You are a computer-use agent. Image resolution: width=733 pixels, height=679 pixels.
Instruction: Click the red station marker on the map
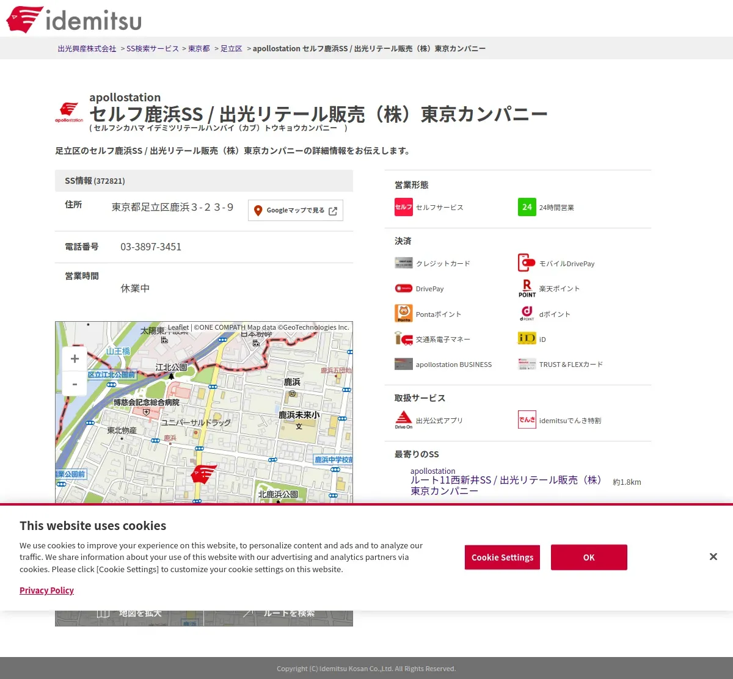203,474
